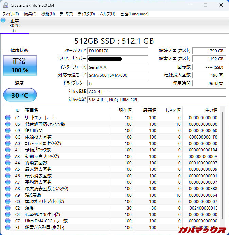Open the テーマ(T) menu
This screenshot has width=229, height=235.
click(x=66, y=14)
